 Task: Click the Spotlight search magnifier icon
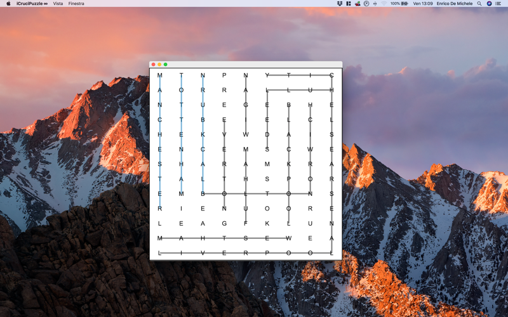(479, 4)
